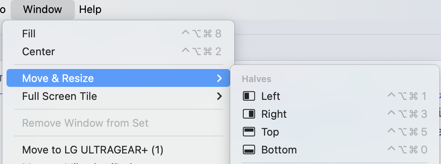441x164 pixels.
Task: Click the Right half tile icon
Action: (x=249, y=114)
